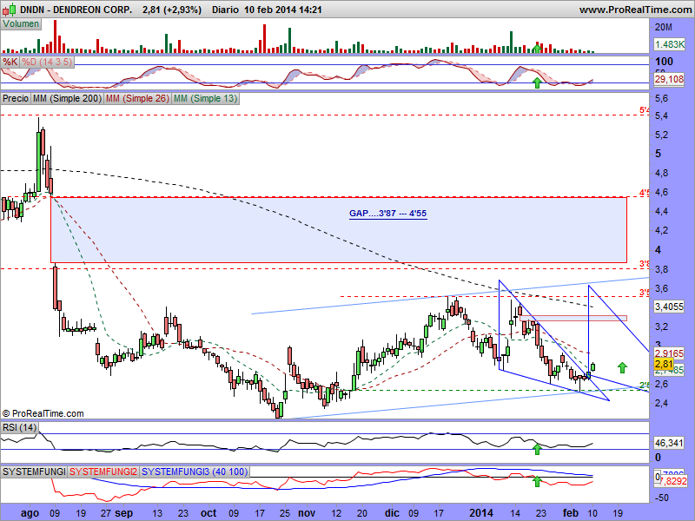This screenshot has width=695, height=521.
Task: Open the Volumen indicator label
Action: (x=21, y=24)
